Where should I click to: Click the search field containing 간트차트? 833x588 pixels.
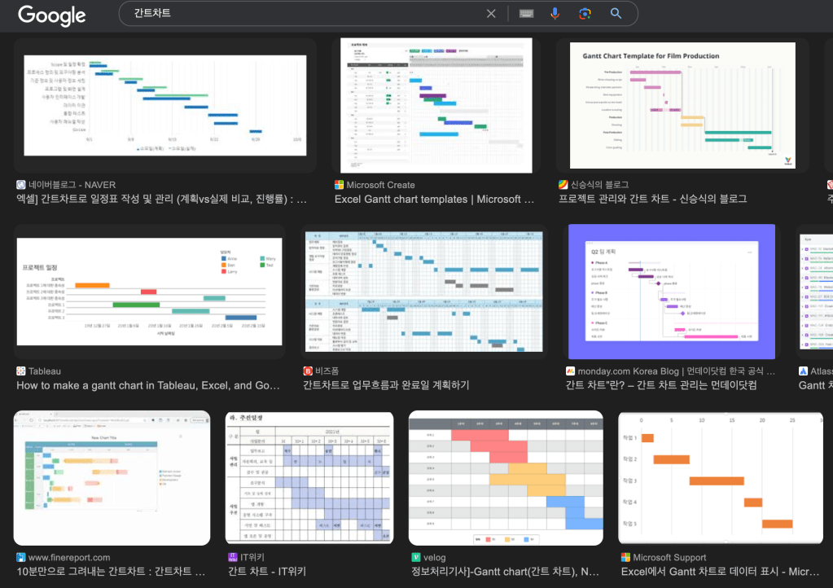301,14
